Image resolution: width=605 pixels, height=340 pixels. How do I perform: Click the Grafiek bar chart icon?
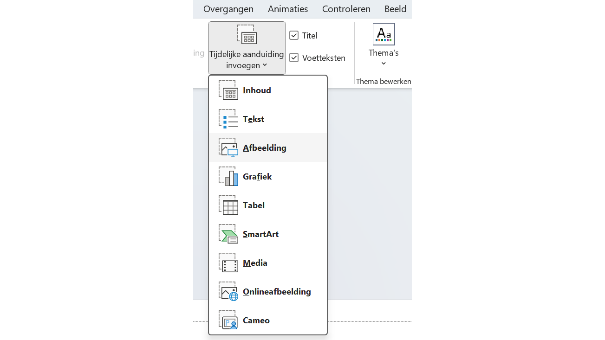(x=228, y=177)
